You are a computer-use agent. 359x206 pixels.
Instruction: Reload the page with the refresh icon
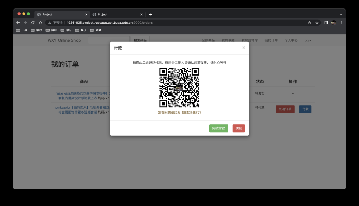[x=33, y=23]
